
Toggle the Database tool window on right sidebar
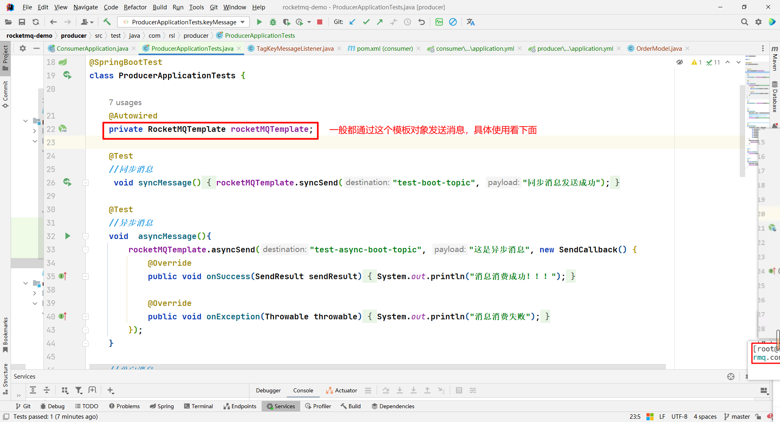775,97
